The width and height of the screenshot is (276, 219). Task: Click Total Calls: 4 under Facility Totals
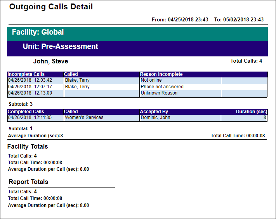tap(23, 156)
